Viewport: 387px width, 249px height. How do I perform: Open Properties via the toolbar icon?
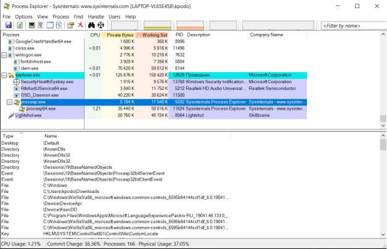tap(71, 25)
